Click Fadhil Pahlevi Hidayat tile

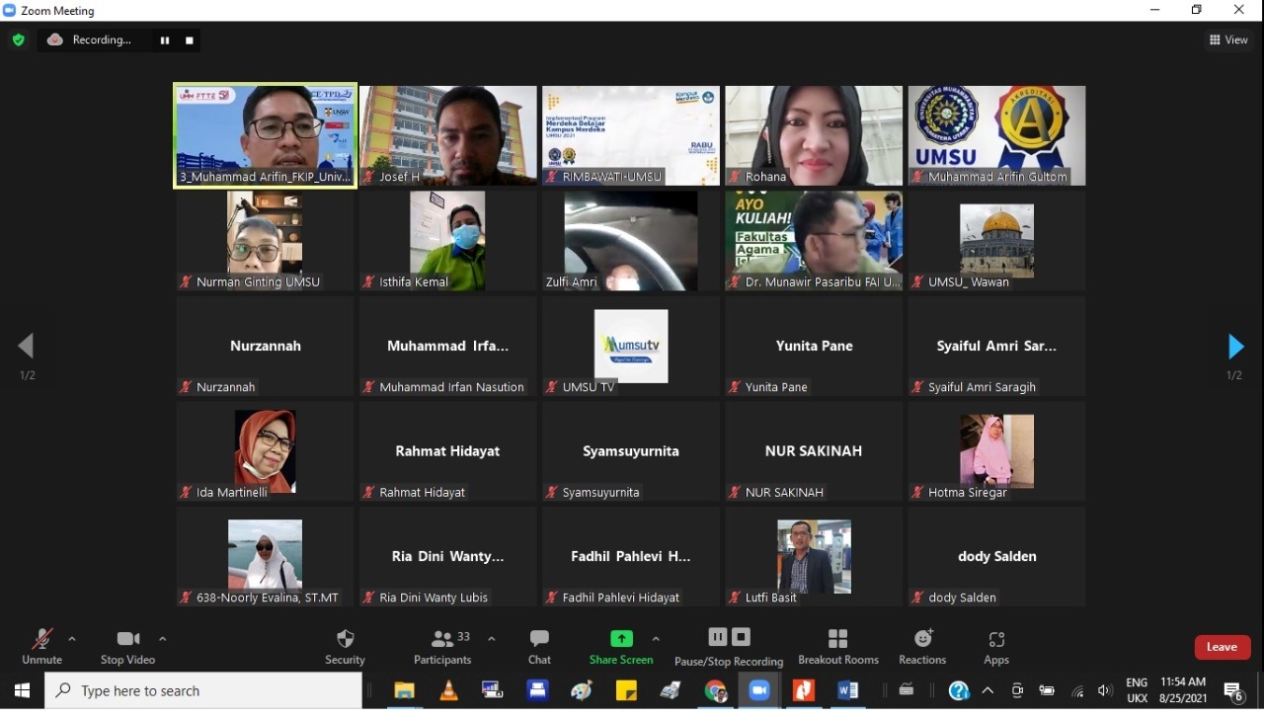[x=631, y=557]
